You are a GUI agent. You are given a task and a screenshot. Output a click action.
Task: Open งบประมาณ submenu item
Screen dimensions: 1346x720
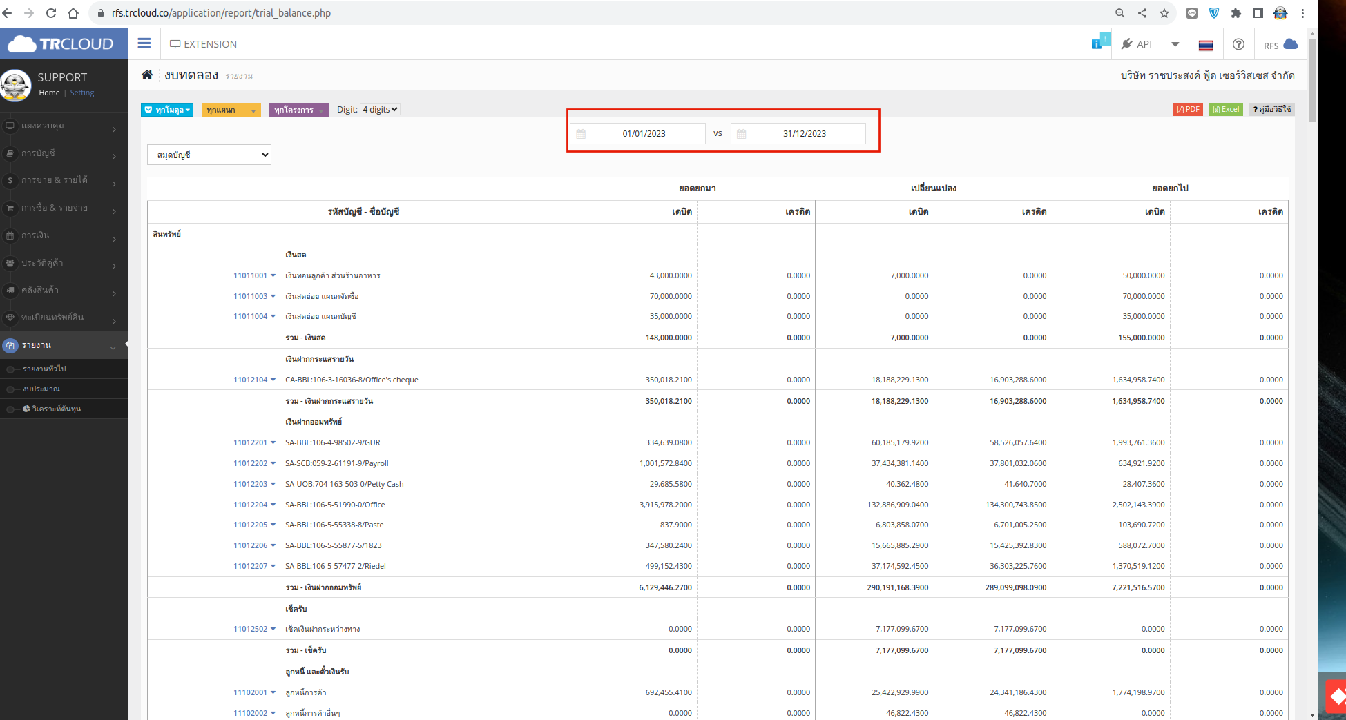tap(41, 389)
